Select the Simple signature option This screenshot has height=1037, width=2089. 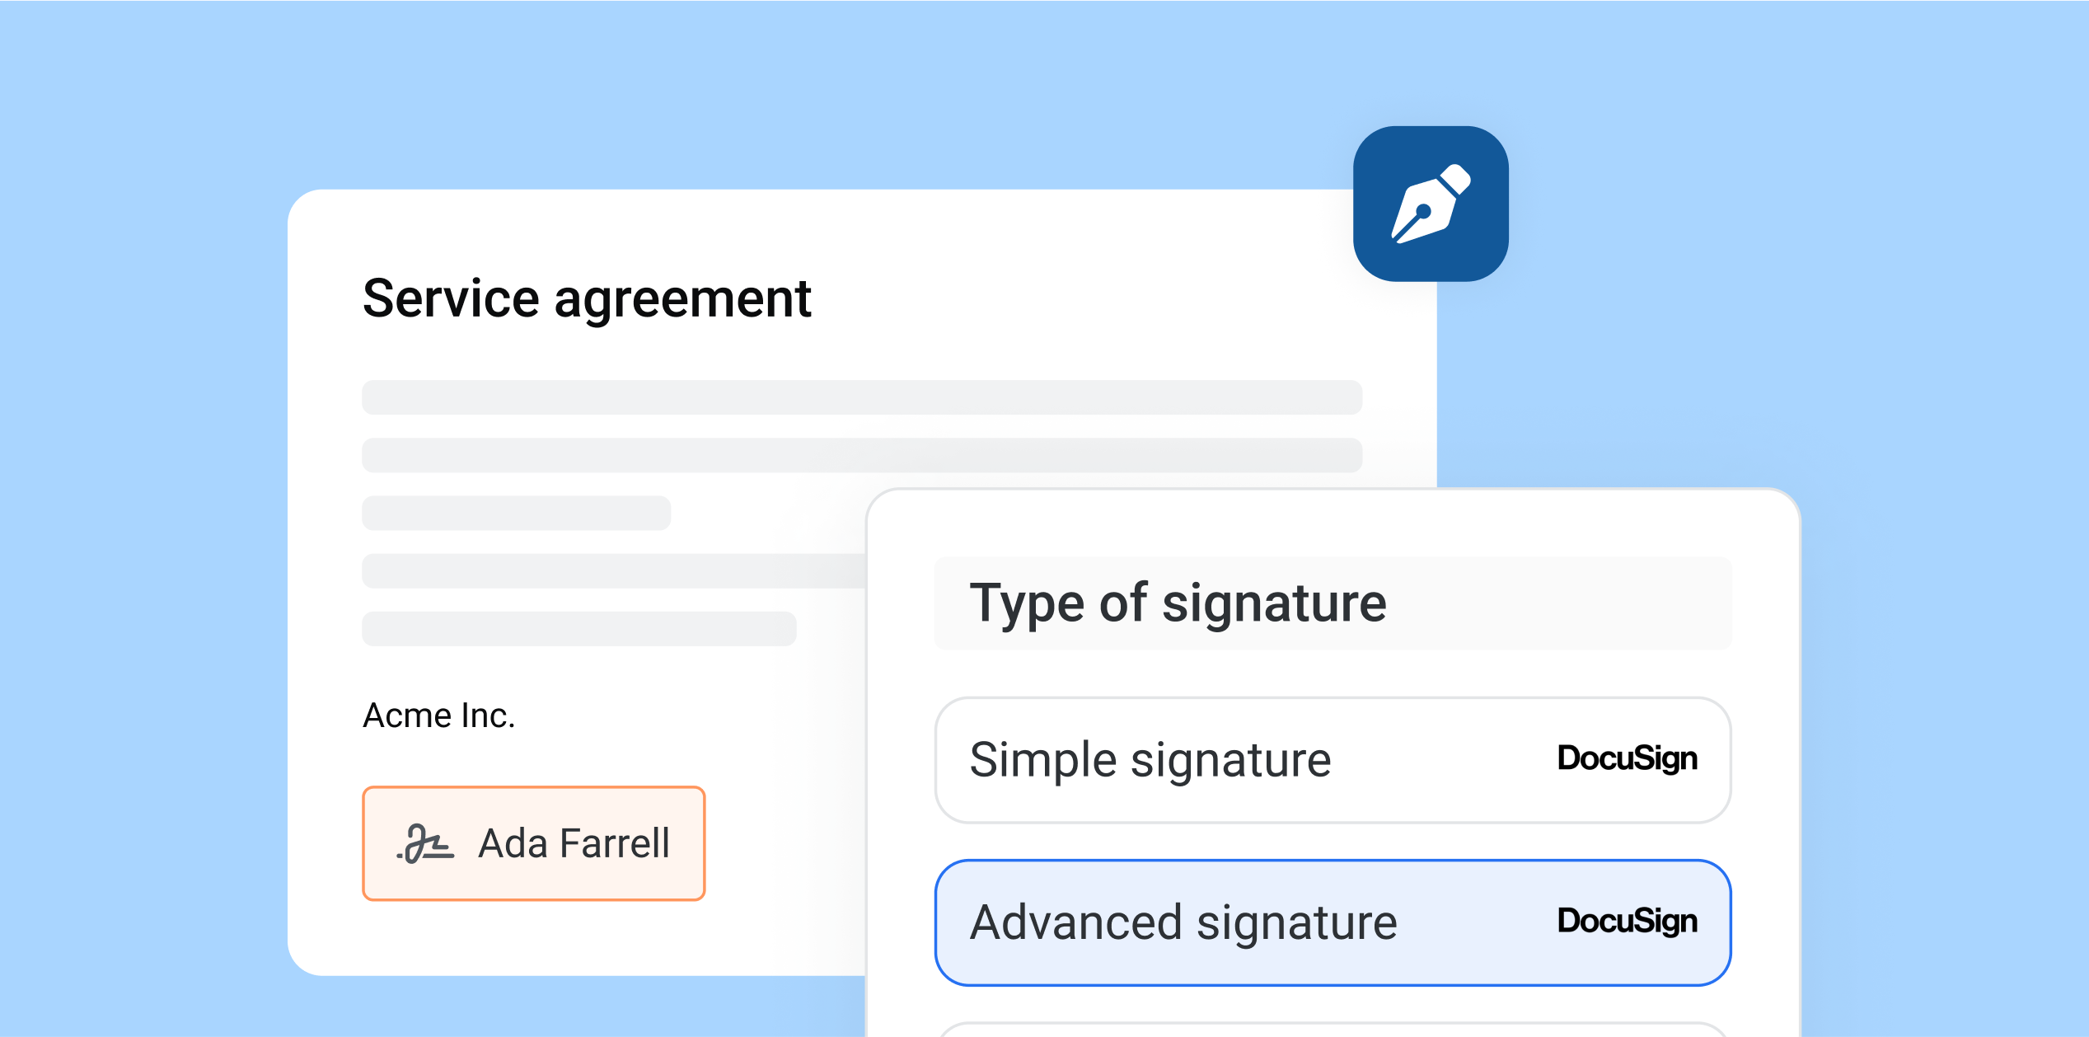1333,760
